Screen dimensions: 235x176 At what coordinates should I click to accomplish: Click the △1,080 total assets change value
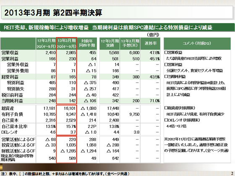point(89,108)
